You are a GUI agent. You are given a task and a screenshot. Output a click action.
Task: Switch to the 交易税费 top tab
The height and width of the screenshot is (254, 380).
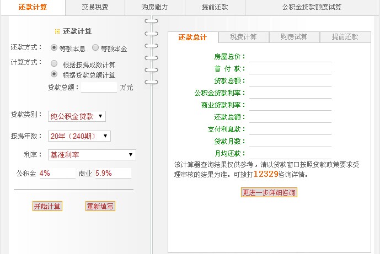coord(95,7)
